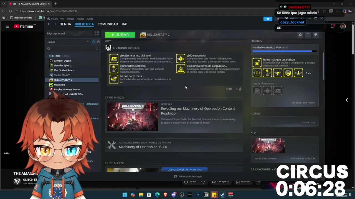Open 'No es más que un arañazo' achievement icon
355x199 pixels.
click(257, 62)
